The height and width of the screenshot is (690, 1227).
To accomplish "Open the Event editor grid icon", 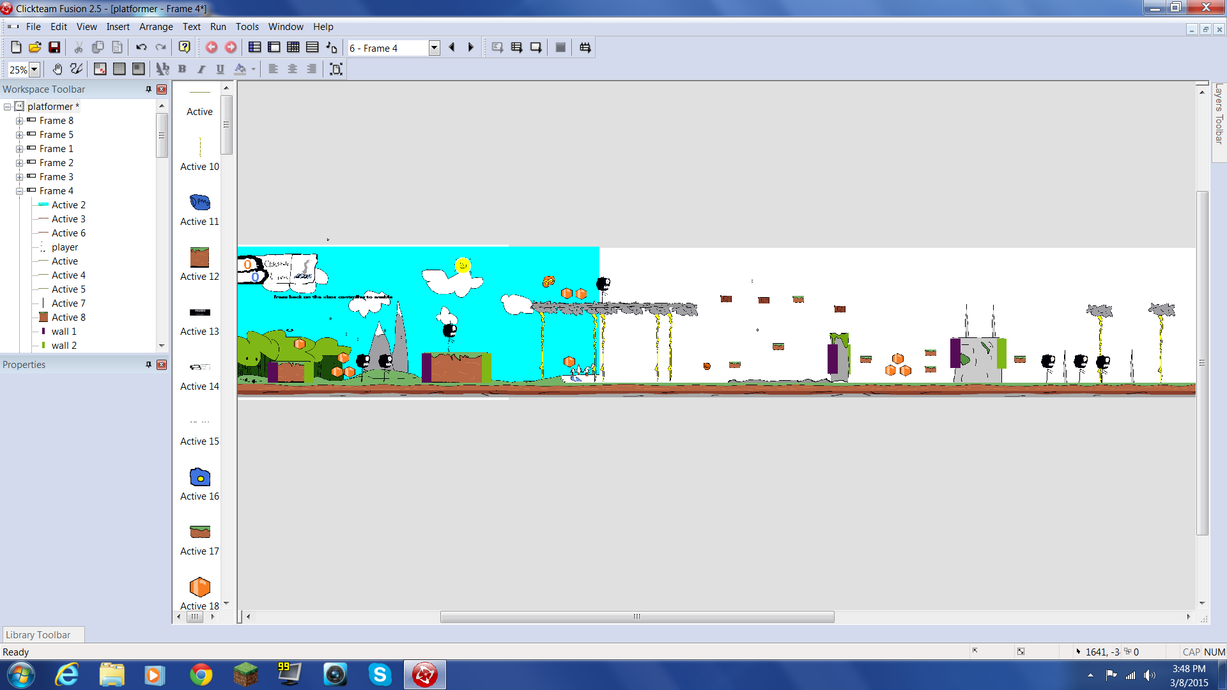I will pyautogui.click(x=293, y=47).
